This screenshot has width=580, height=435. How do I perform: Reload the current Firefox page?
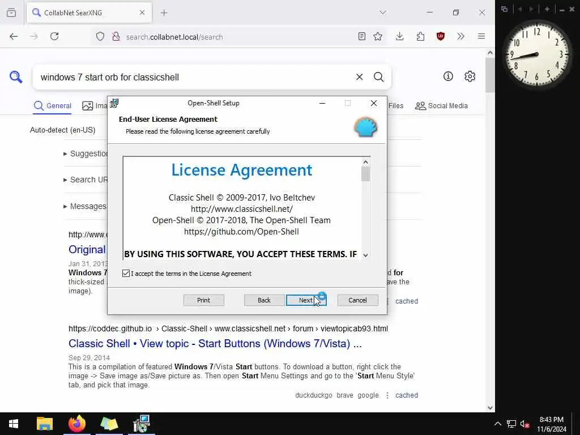54,36
